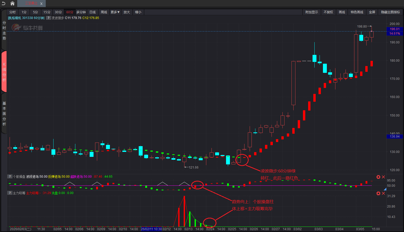The height and width of the screenshot is (232, 404).
Task: Close the 主力吸筹 indicator panel
Action: [x=383, y=193]
